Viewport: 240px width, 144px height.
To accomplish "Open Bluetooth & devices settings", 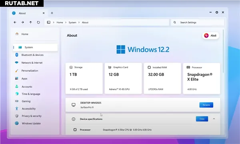I will pos(35,55).
